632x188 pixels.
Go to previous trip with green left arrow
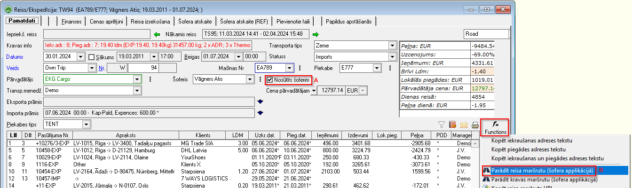[157, 34]
